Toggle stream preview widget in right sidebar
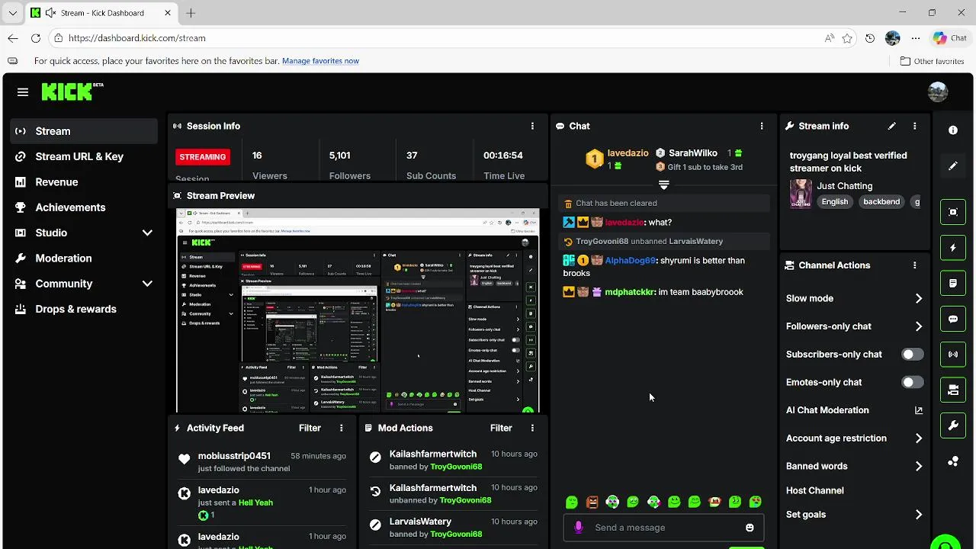This screenshot has height=549, width=976. pos(953,212)
